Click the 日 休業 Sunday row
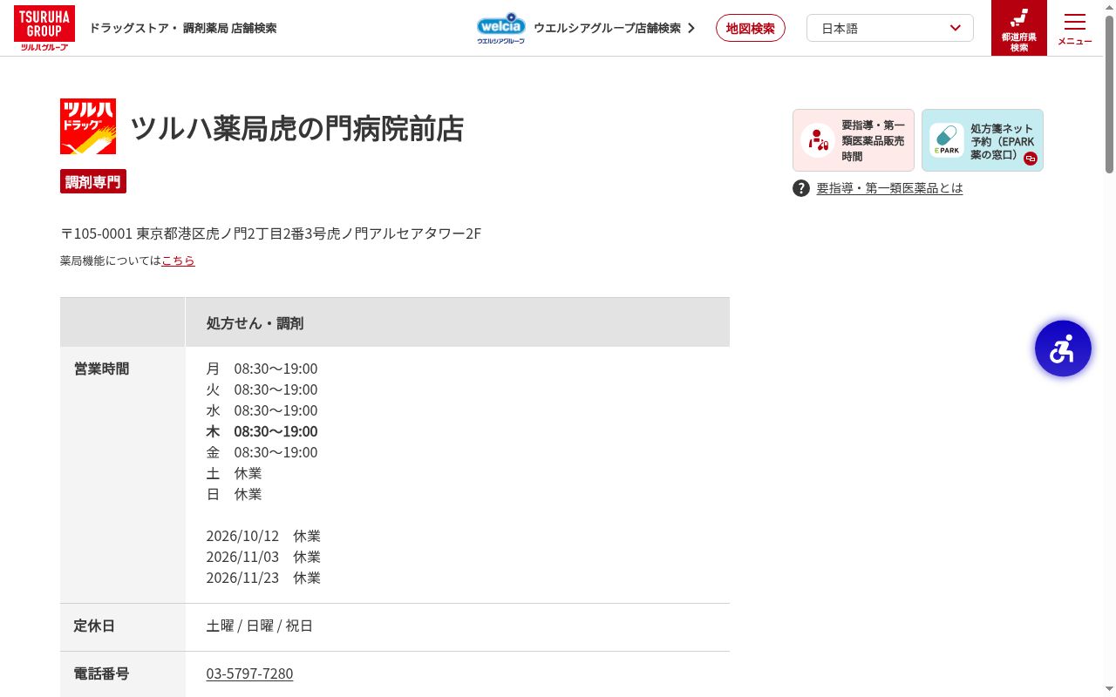 pyautogui.click(x=234, y=494)
